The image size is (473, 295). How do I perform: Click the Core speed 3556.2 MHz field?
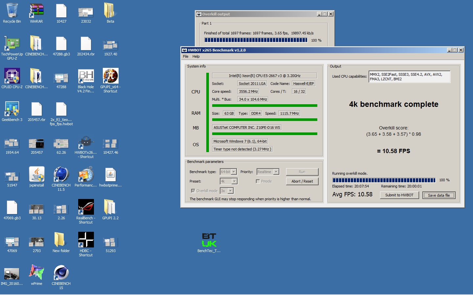coord(248,91)
